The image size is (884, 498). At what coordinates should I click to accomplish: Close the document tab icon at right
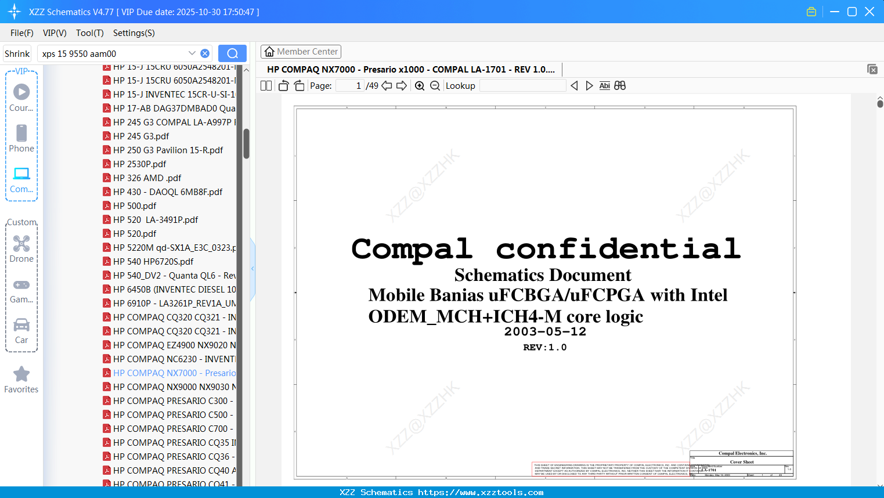(872, 70)
